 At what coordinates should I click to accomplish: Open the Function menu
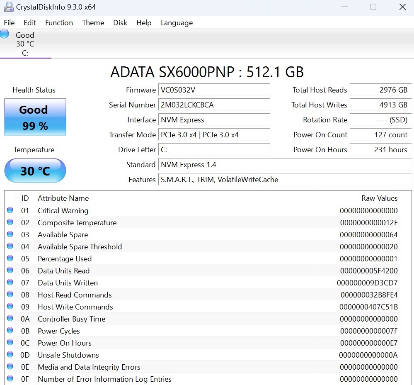59,23
